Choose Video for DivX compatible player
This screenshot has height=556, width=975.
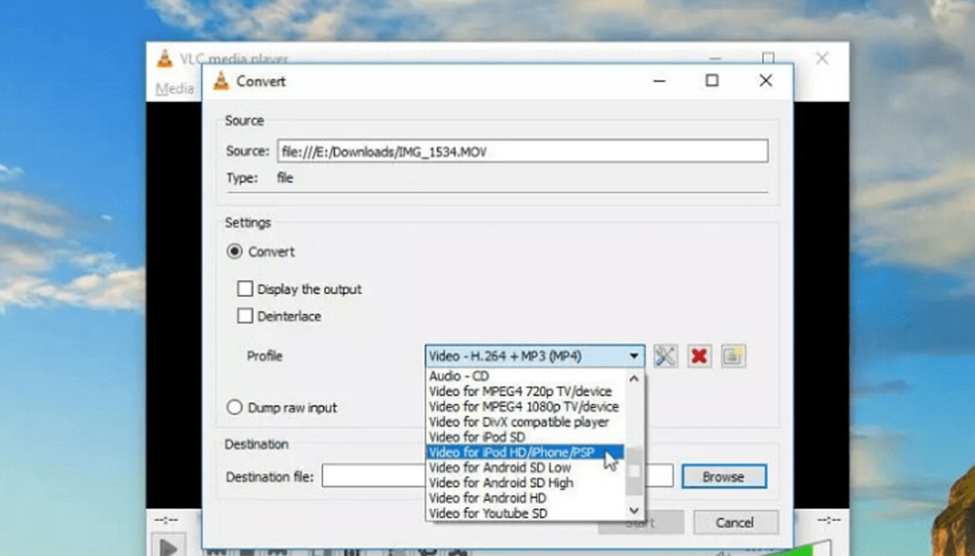point(525,422)
